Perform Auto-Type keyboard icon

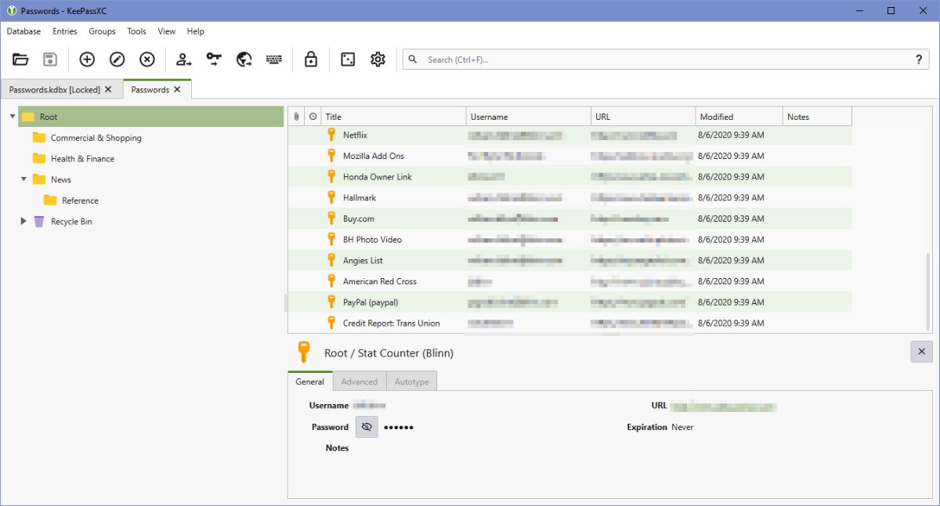(x=273, y=60)
